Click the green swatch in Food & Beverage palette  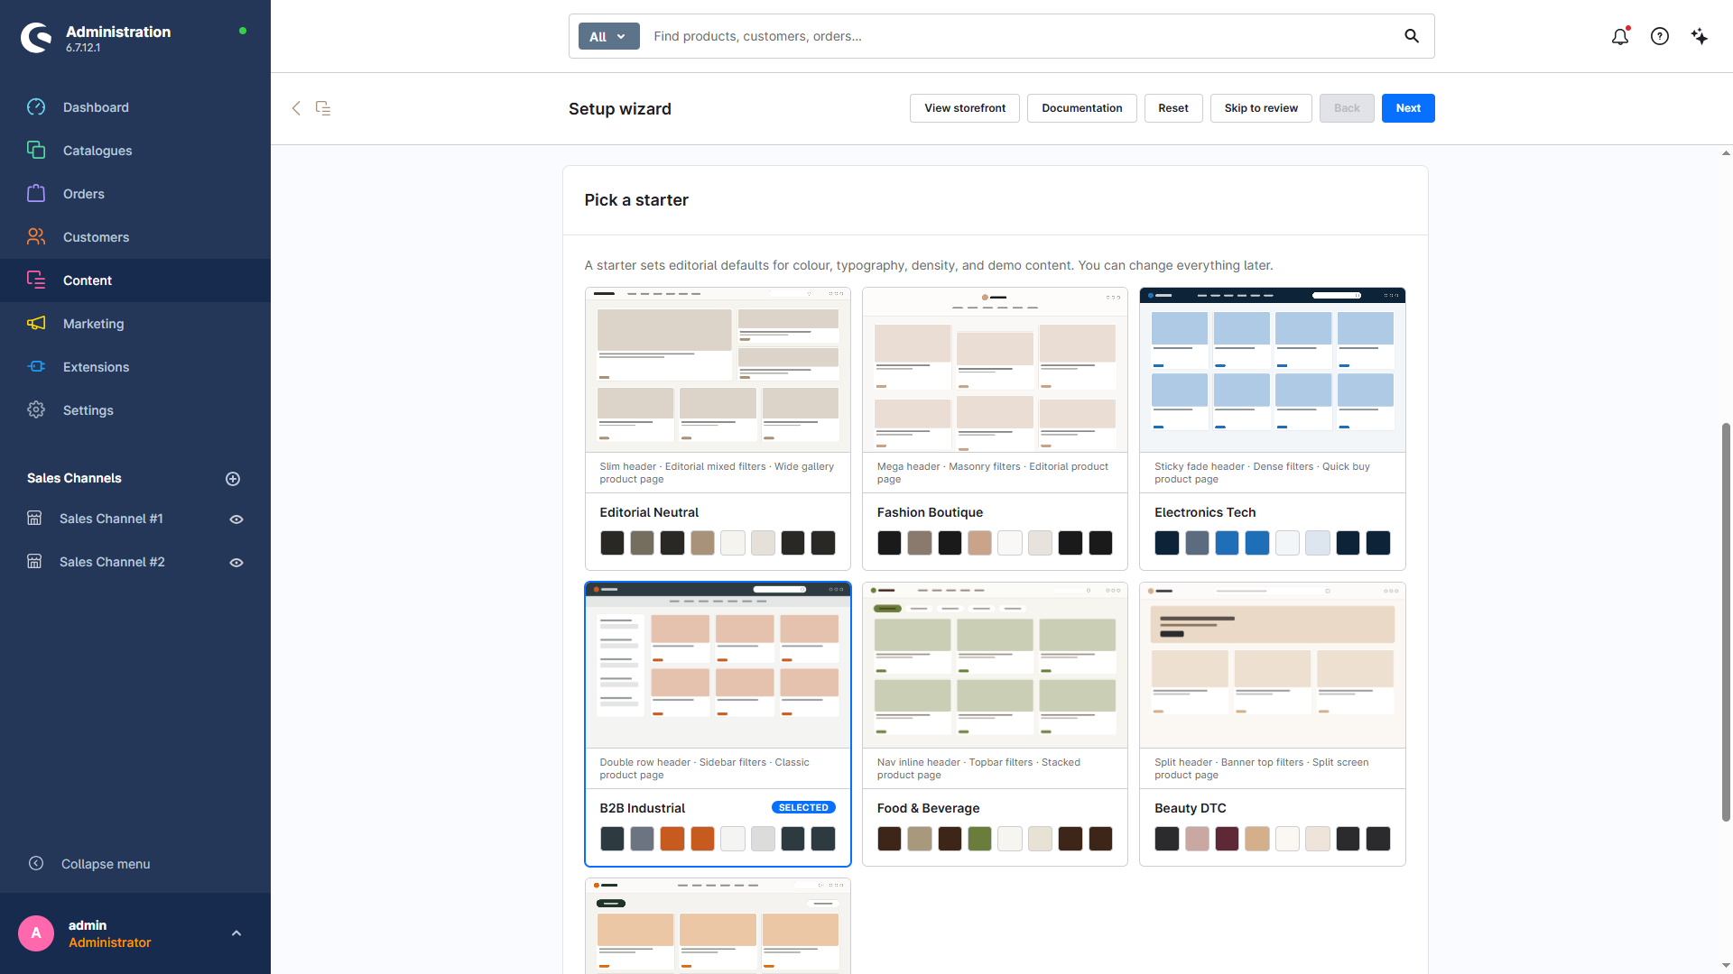[x=979, y=839]
